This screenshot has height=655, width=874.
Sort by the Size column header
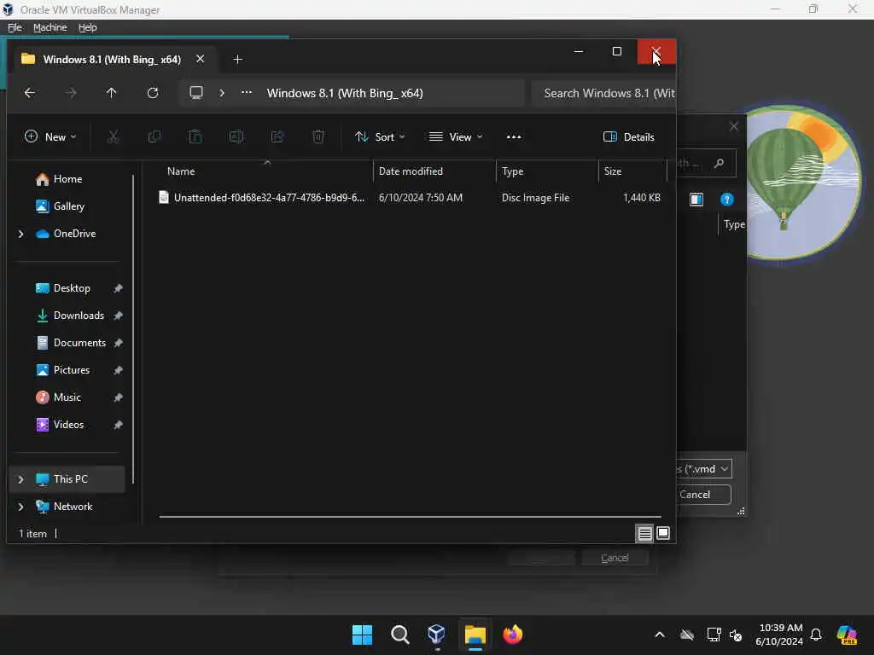[x=632, y=171]
